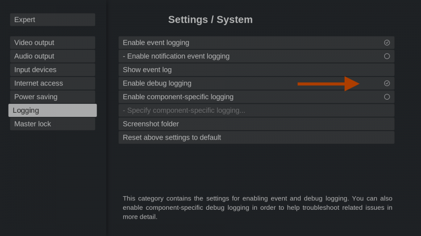Select the Logging category
The height and width of the screenshot is (236, 421).
pos(52,111)
